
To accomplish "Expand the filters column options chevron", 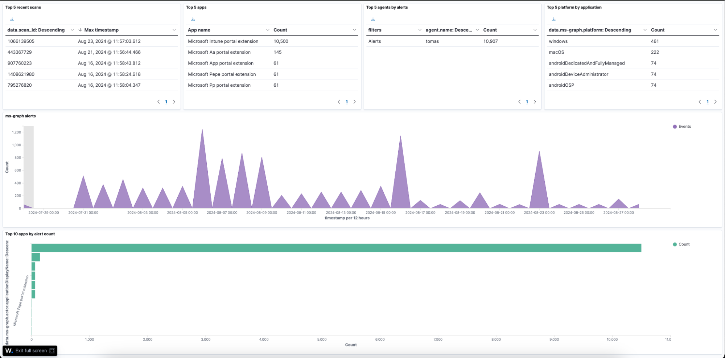I will 420,30.
